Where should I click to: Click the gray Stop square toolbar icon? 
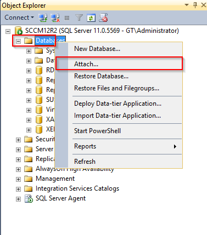click(67, 18)
